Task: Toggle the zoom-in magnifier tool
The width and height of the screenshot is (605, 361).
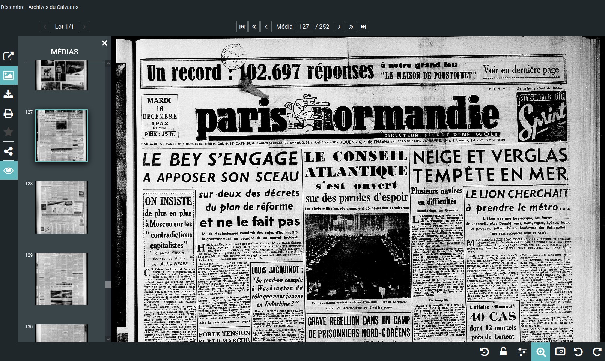Action: pos(541,352)
